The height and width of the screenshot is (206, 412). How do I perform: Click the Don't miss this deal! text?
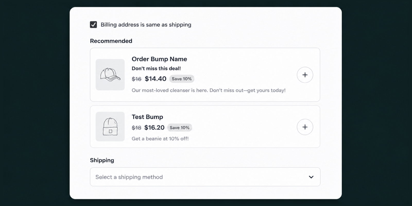coord(156,68)
